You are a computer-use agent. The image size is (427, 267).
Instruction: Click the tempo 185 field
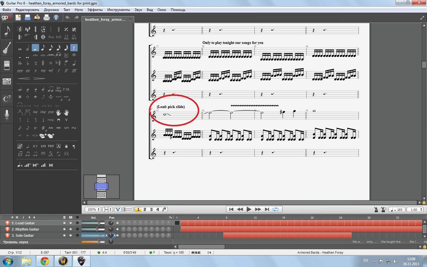tap(397, 210)
